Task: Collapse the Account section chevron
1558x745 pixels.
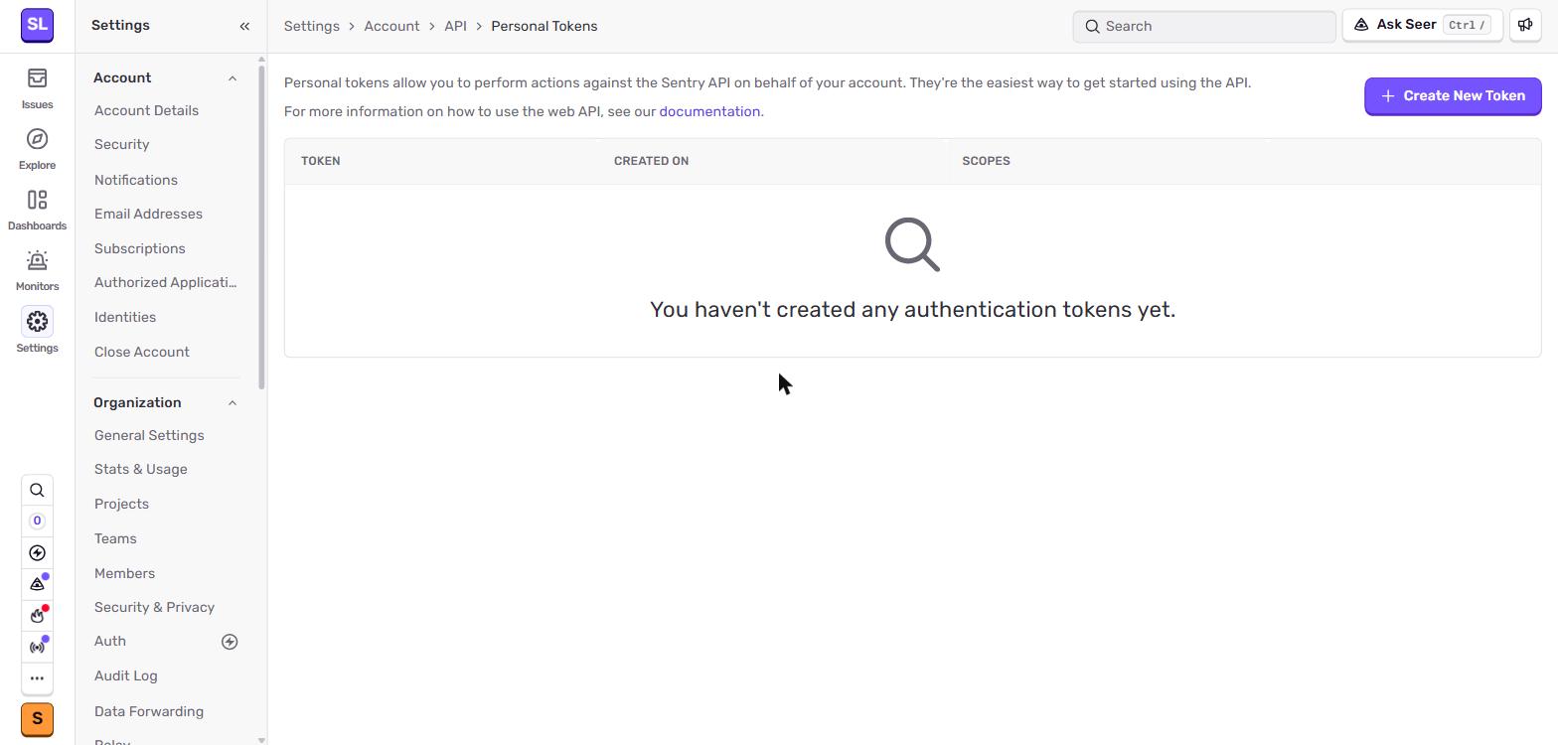Action: (233, 78)
